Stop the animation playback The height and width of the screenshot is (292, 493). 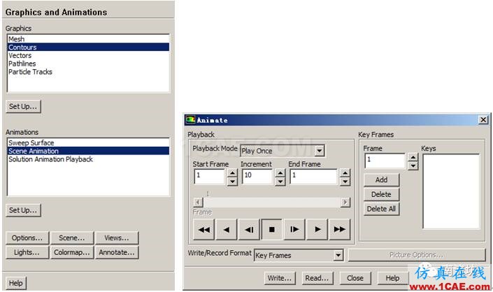[x=271, y=230]
